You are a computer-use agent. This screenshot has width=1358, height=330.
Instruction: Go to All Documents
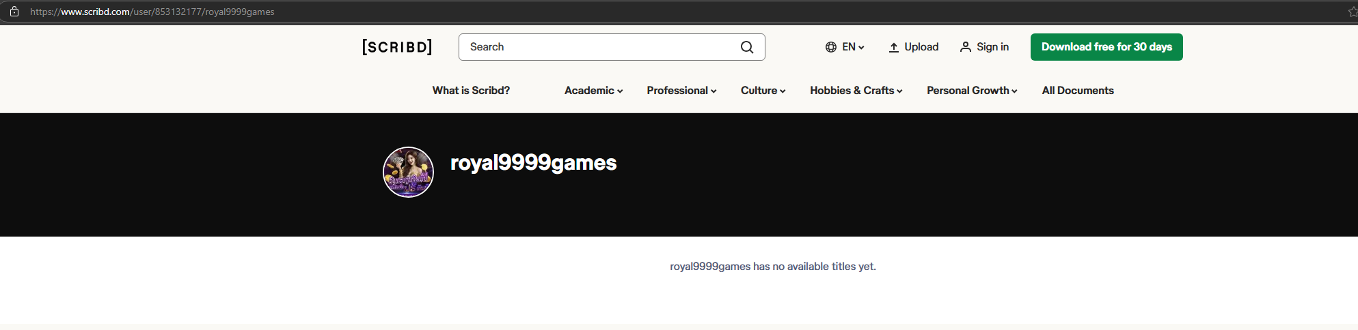coord(1077,91)
